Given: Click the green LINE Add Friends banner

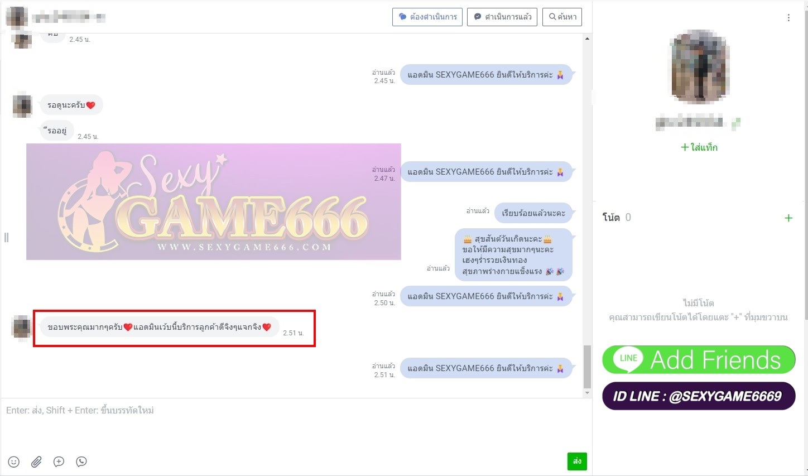Looking at the screenshot, I should [x=698, y=360].
